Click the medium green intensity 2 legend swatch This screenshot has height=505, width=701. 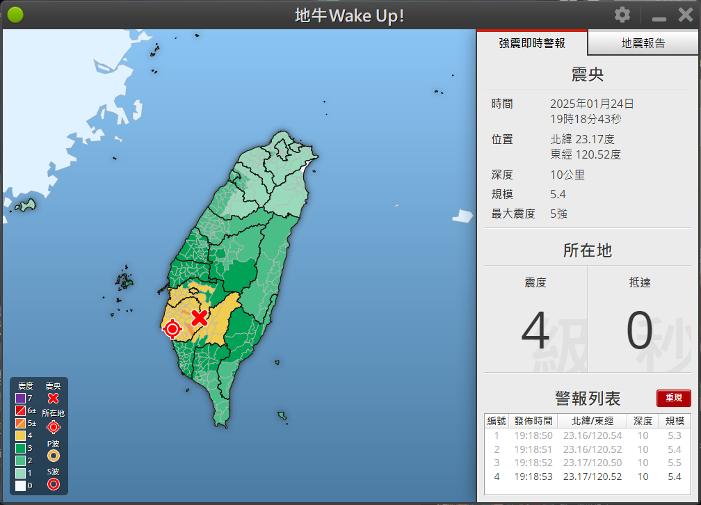[21, 460]
